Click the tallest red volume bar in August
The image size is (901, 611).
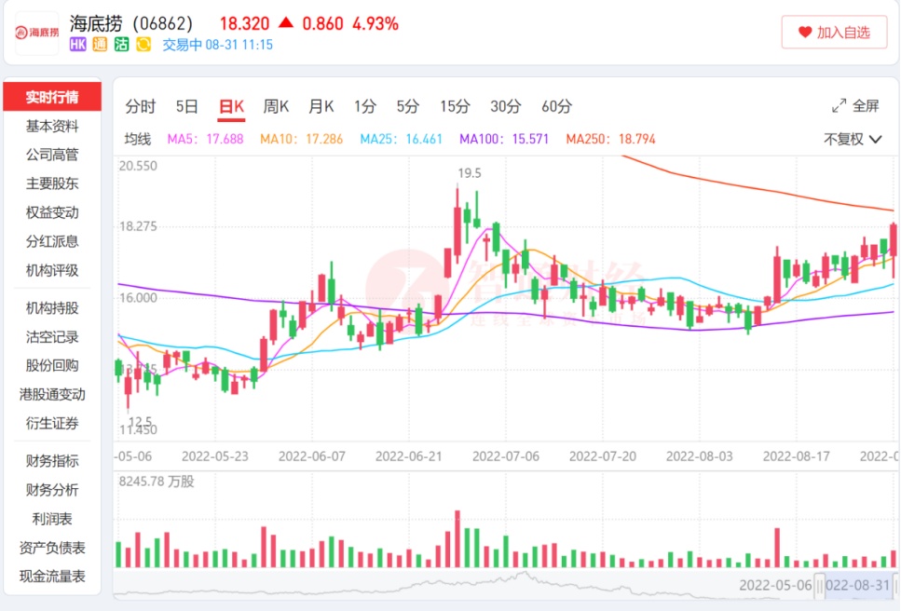776,548
